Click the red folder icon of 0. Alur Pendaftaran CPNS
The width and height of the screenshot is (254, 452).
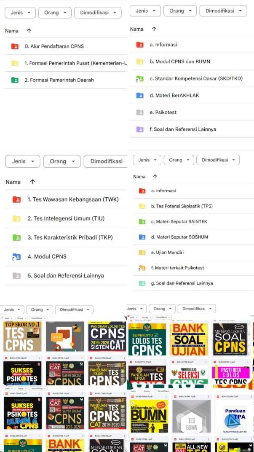point(15,46)
